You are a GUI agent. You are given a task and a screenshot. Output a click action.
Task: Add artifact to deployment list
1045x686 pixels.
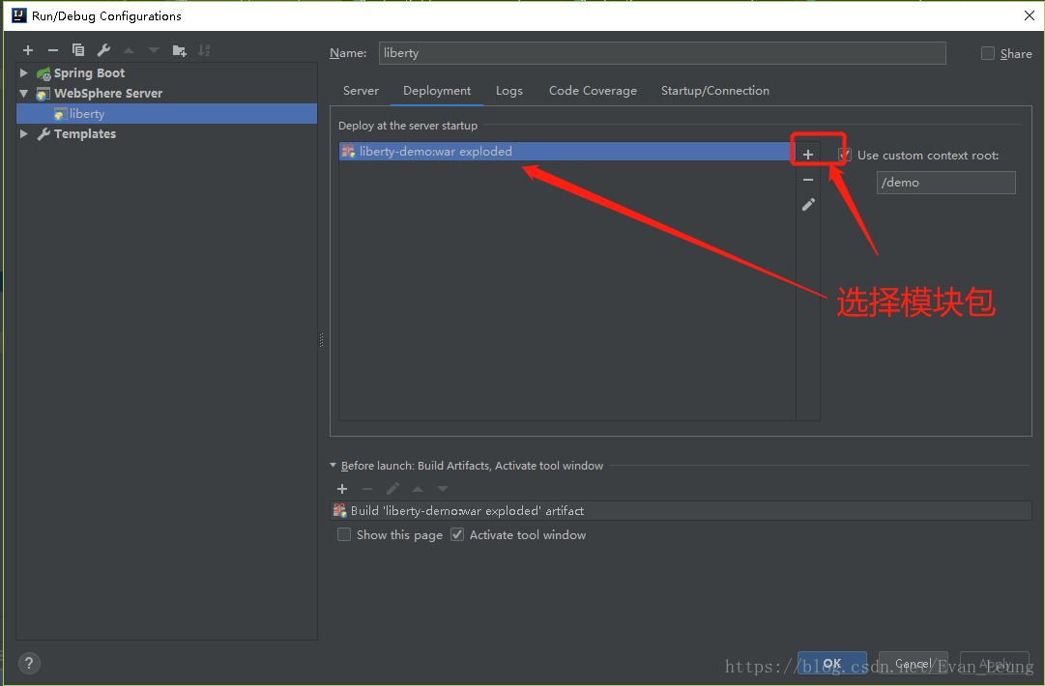coord(808,155)
